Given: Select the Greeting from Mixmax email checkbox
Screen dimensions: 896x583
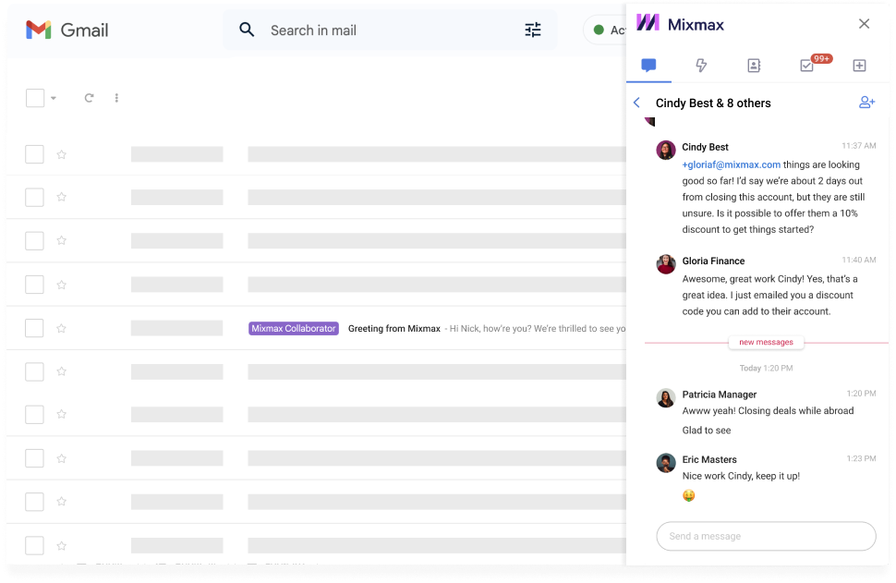Looking at the screenshot, I should [34, 328].
